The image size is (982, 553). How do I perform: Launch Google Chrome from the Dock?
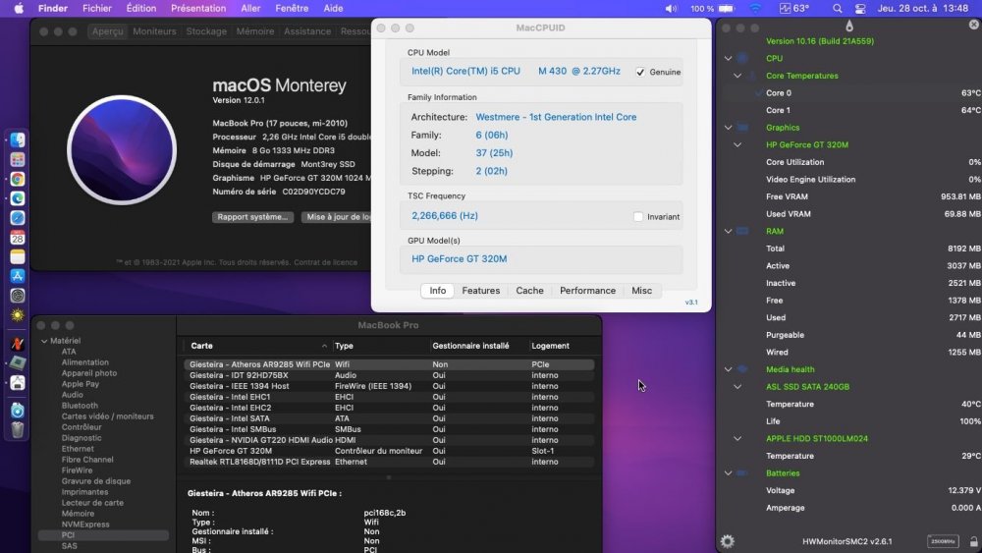pyautogui.click(x=18, y=179)
